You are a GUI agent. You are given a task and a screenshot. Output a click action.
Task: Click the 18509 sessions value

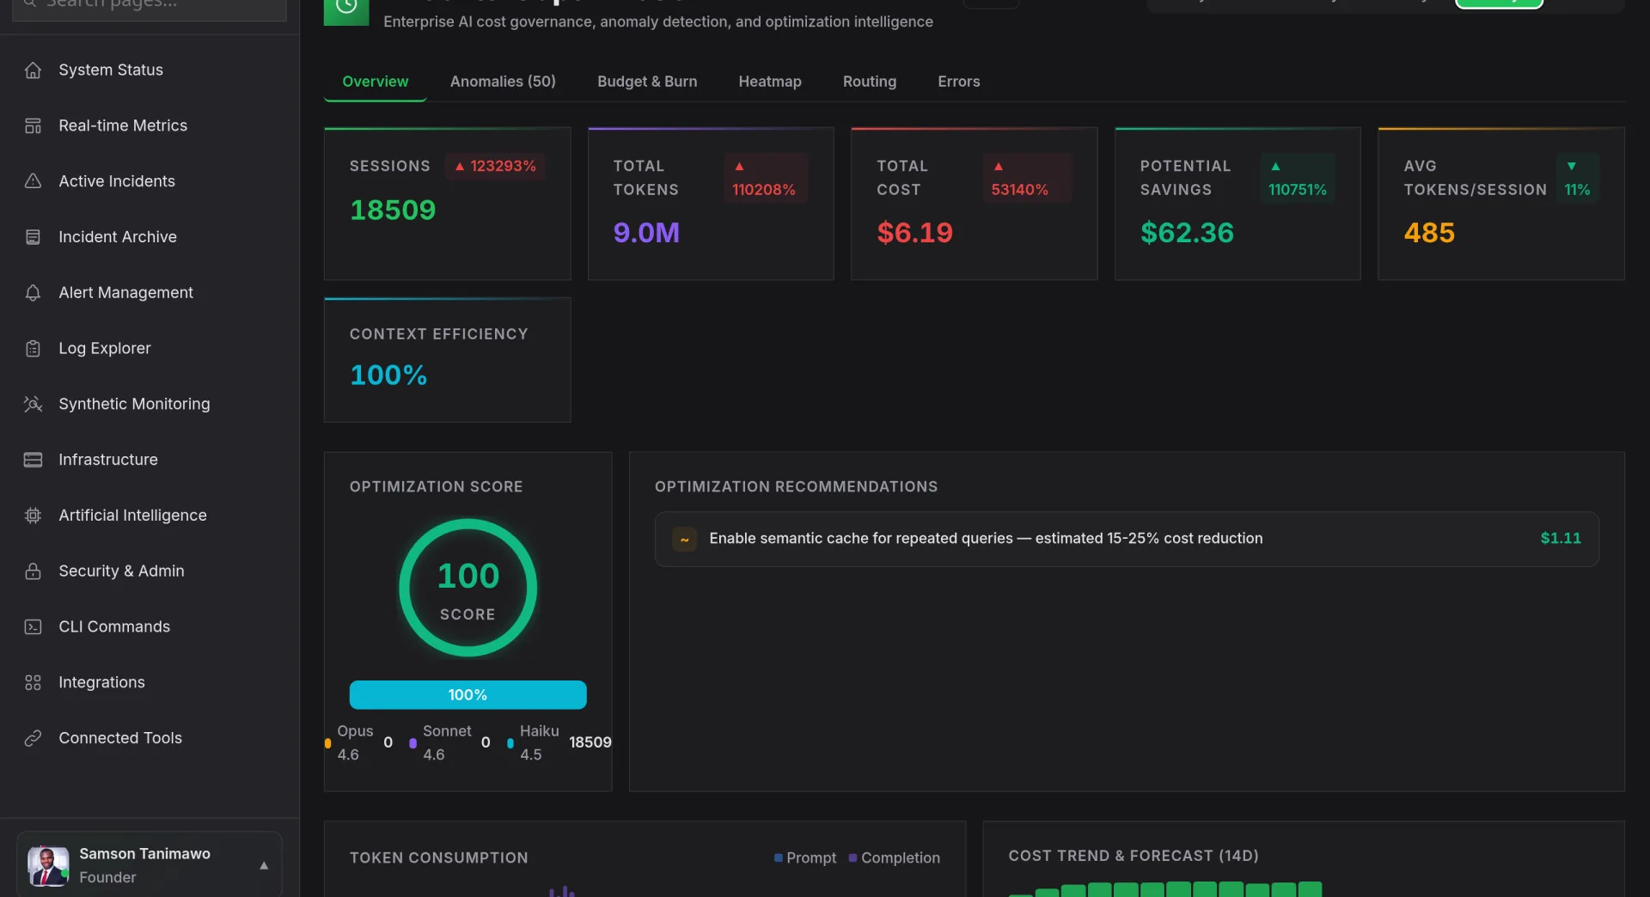[393, 211]
